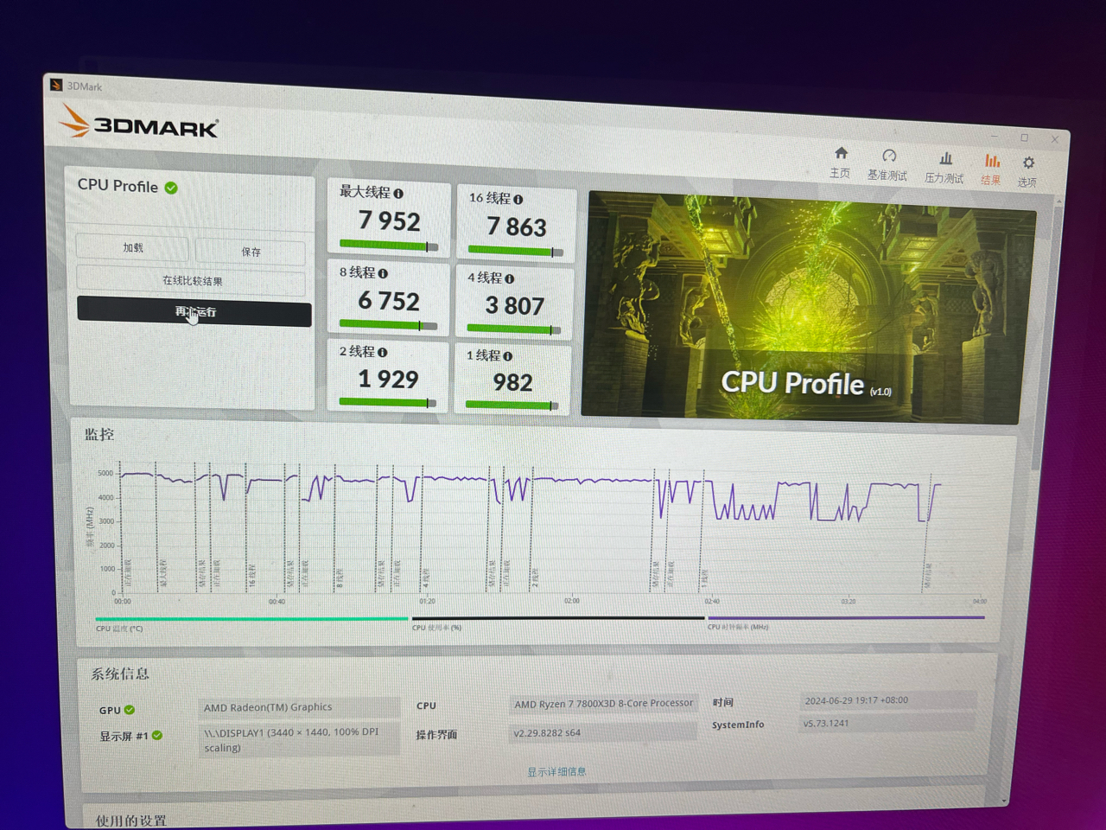Screen dimensions: 1106x830
Task: Click the CPU Profile title in sidebar
Action: pos(118,186)
